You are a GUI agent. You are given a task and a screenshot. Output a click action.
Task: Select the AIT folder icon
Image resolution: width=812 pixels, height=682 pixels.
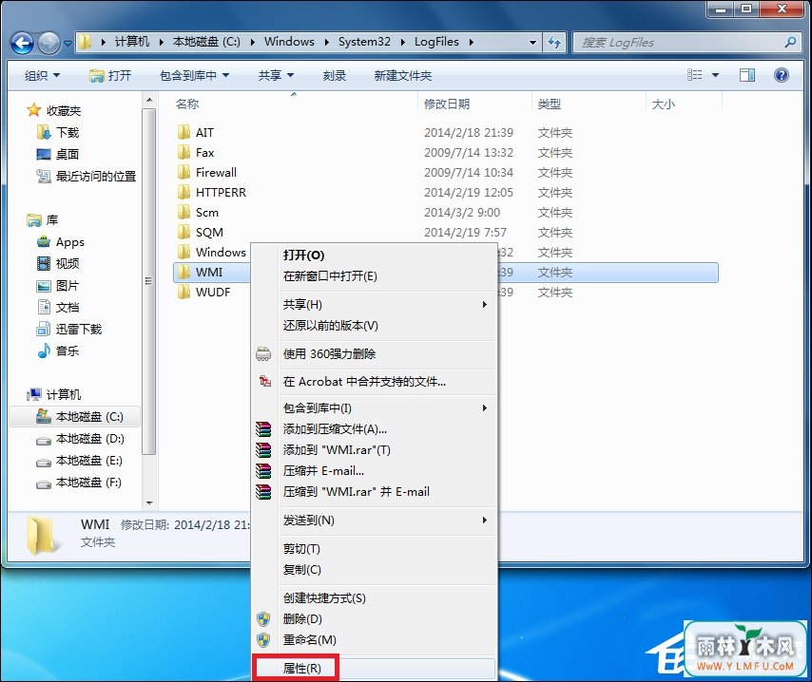click(184, 132)
